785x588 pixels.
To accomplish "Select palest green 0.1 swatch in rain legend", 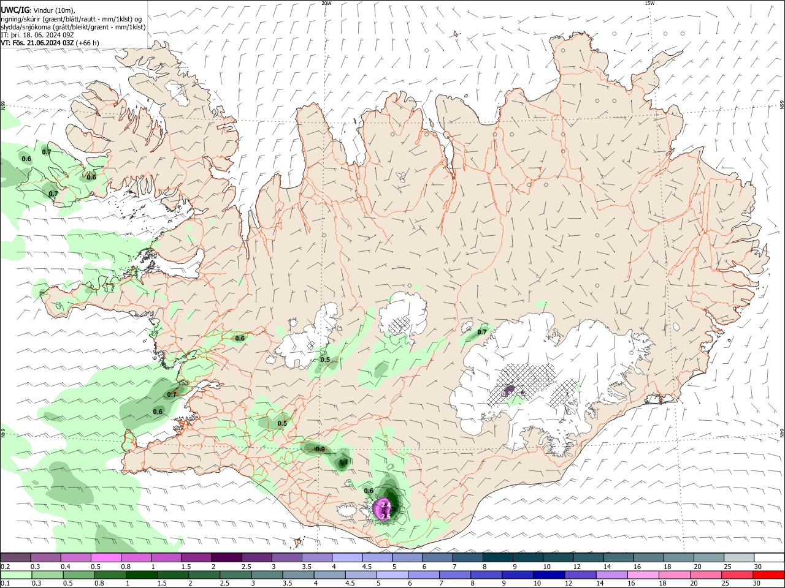I will tap(17, 575).
